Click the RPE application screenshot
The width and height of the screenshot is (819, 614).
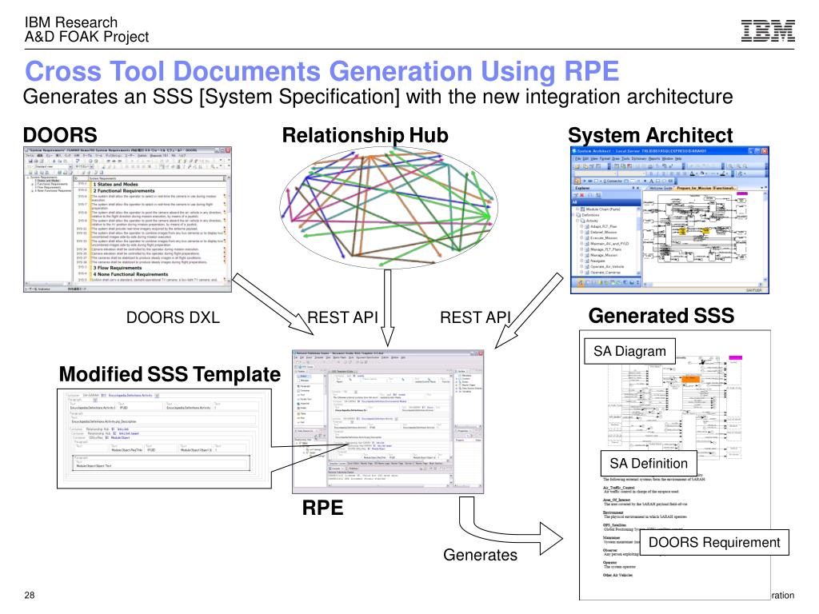point(388,422)
